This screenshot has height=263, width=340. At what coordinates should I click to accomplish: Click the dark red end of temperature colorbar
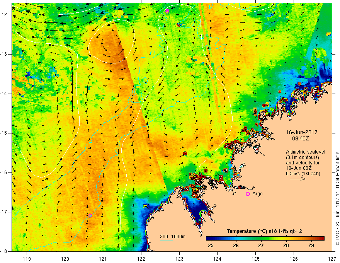pyautogui.click(x=321, y=239)
